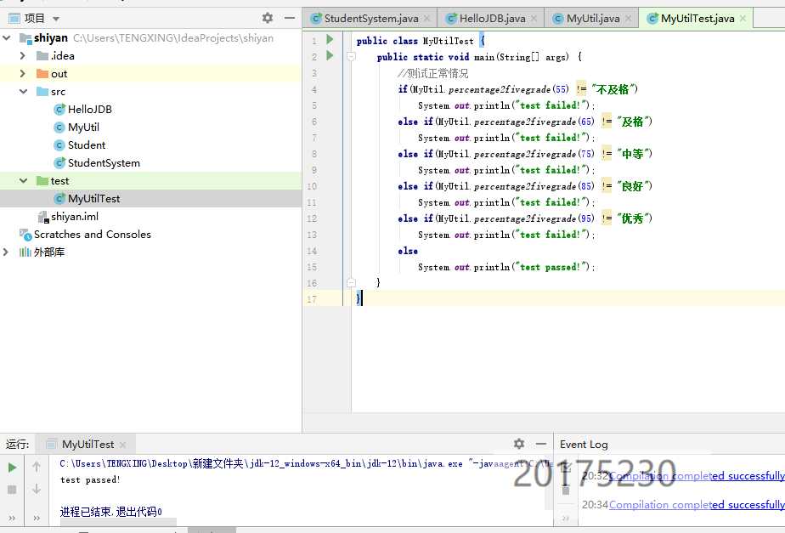Select HelloJDB class in tree
This screenshot has height=533, width=785.
click(83, 109)
